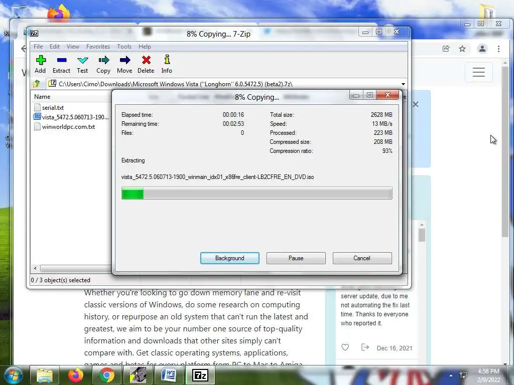Image resolution: width=514 pixels, height=385 pixels.
Task: Open the View menu in 7-Zip
Action: [x=73, y=47]
